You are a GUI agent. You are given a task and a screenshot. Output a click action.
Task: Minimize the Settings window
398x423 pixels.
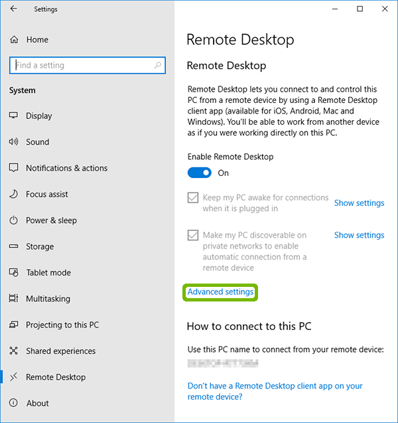click(x=335, y=9)
